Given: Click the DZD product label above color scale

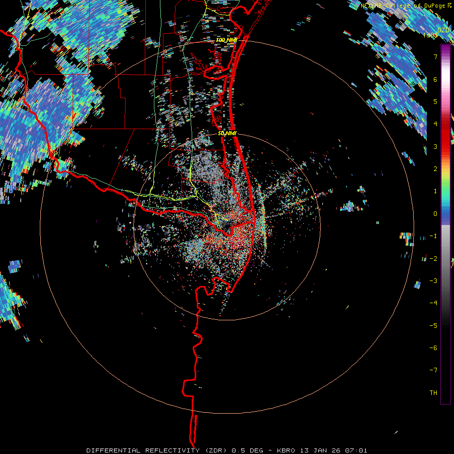Looking at the screenshot, I should point(443,30).
